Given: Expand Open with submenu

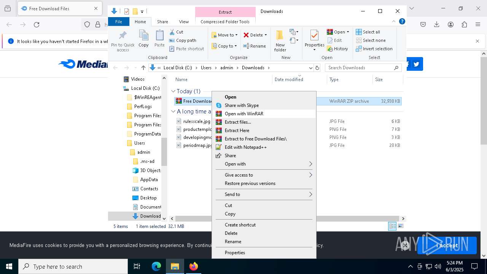Looking at the screenshot, I should pyautogui.click(x=264, y=164).
